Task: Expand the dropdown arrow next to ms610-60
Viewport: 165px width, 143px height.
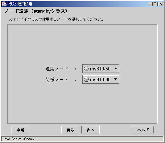Action: 116,79
